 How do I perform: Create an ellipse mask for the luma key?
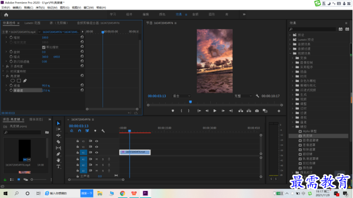click(x=13, y=81)
